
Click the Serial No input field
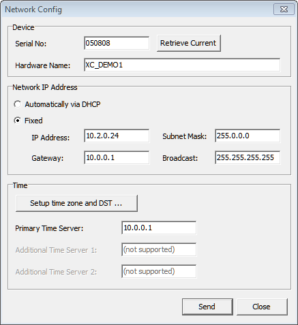click(x=117, y=43)
